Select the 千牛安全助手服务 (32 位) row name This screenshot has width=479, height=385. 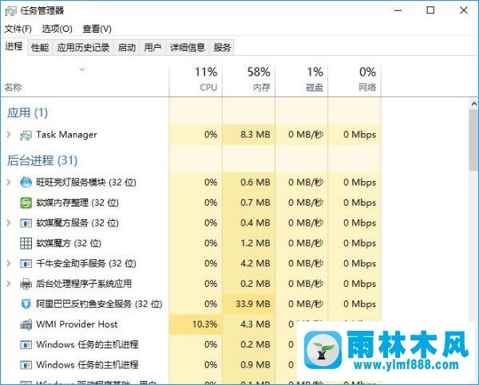[x=86, y=263]
